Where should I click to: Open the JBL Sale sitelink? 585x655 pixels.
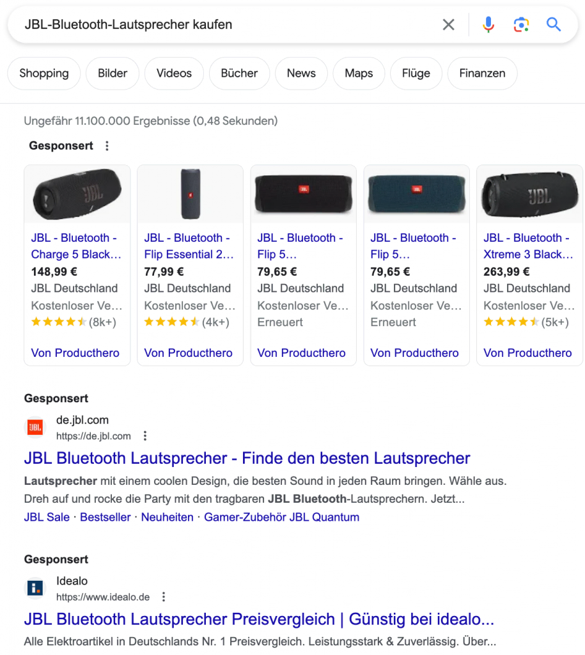tap(47, 517)
